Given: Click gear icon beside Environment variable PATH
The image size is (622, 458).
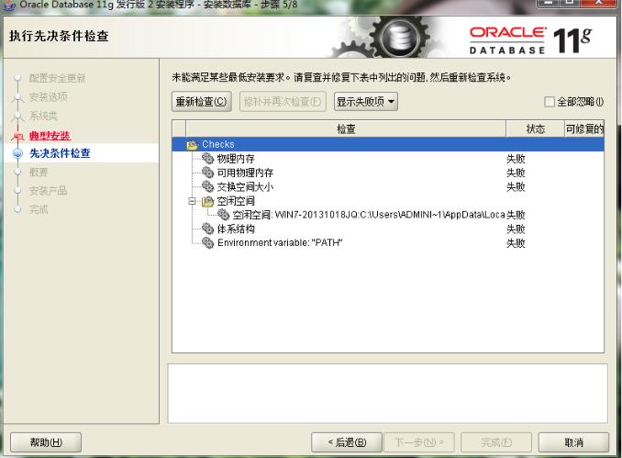Looking at the screenshot, I should point(208,242).
